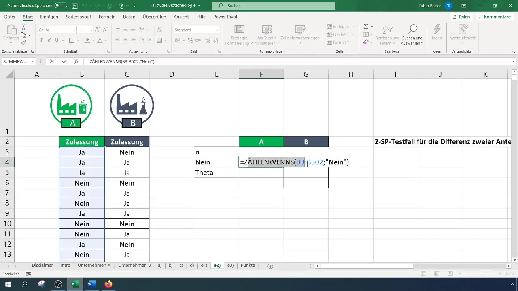Image resolution: width=518 pixels, height=291 pixels.
Task: Open Als Tabelle formatieren menu
Action: (267, 35)
